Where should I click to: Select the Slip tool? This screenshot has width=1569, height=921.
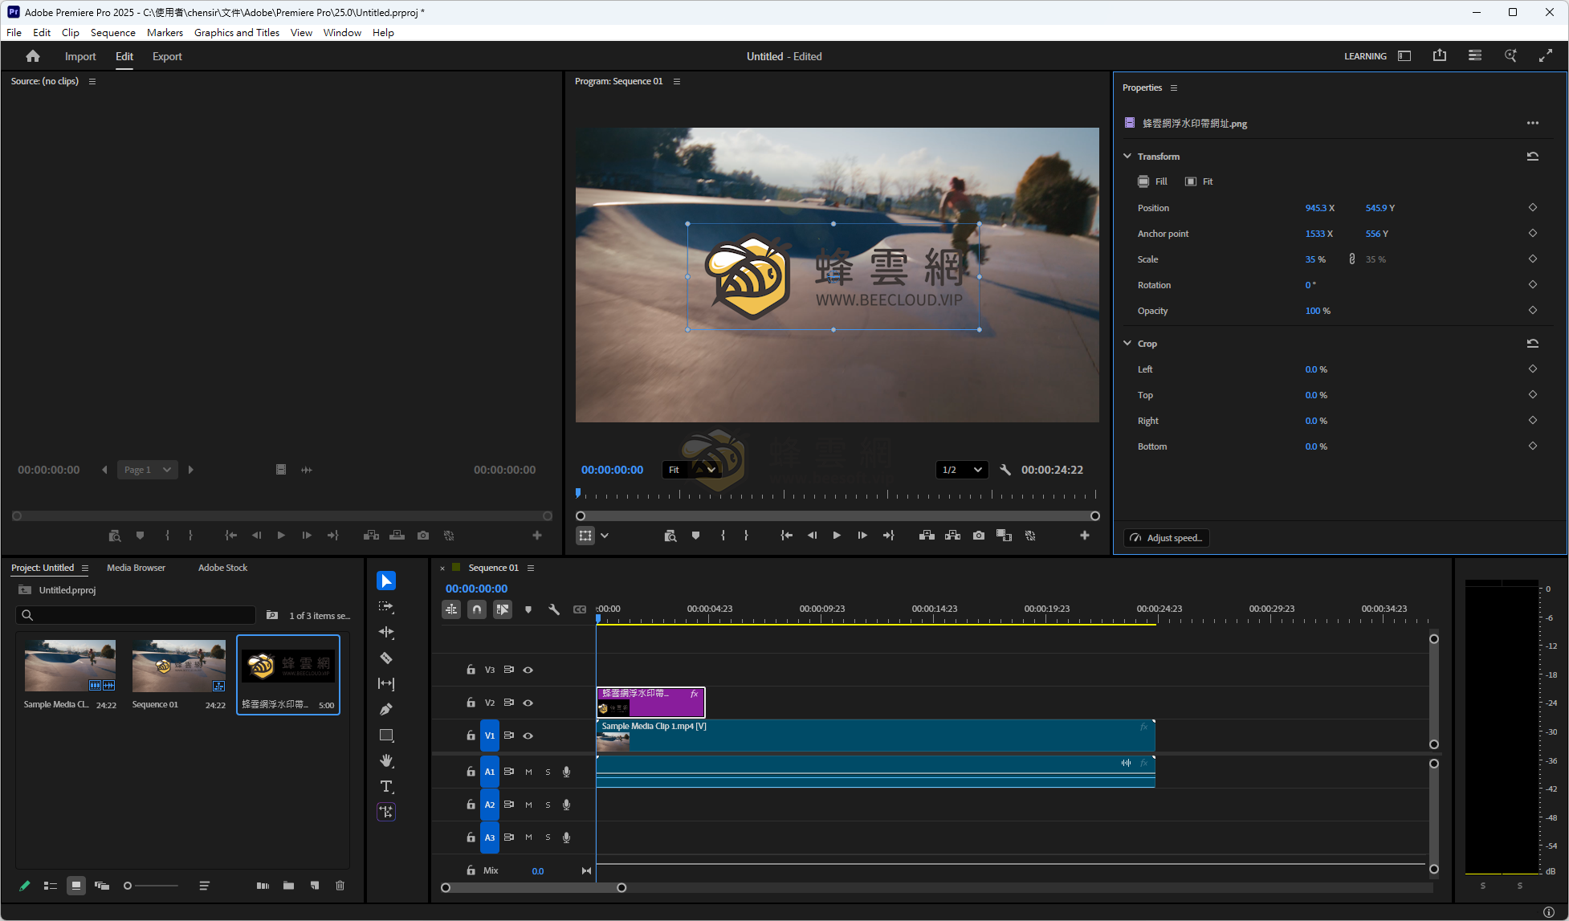point(386,683)
